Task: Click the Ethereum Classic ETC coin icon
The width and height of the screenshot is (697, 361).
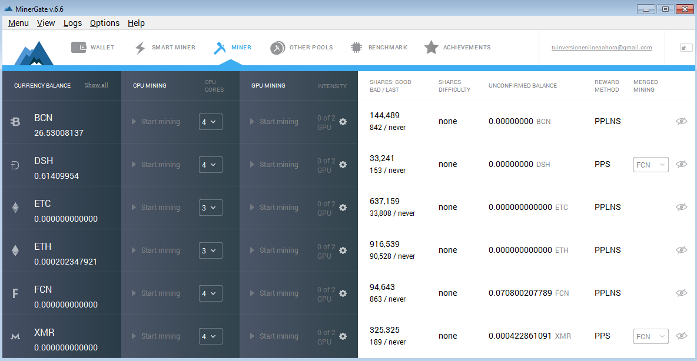Action: [15, 208]
